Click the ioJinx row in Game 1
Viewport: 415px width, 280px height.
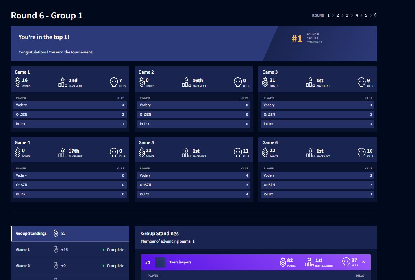click(70, 124)
